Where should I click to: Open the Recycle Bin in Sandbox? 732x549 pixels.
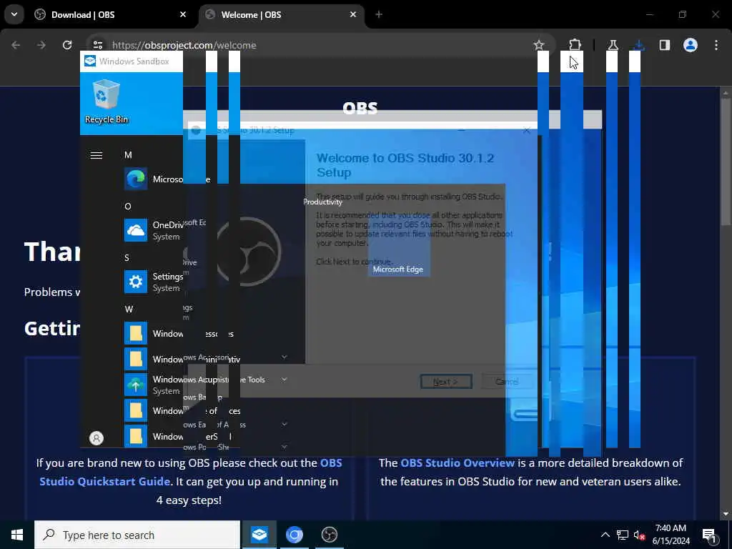pos(107,102)
